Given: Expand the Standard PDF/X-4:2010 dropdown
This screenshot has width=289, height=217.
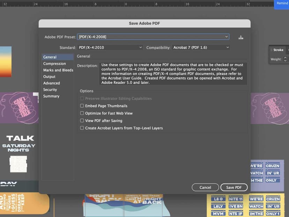Looking at the screenshot, I should [110, 48].
